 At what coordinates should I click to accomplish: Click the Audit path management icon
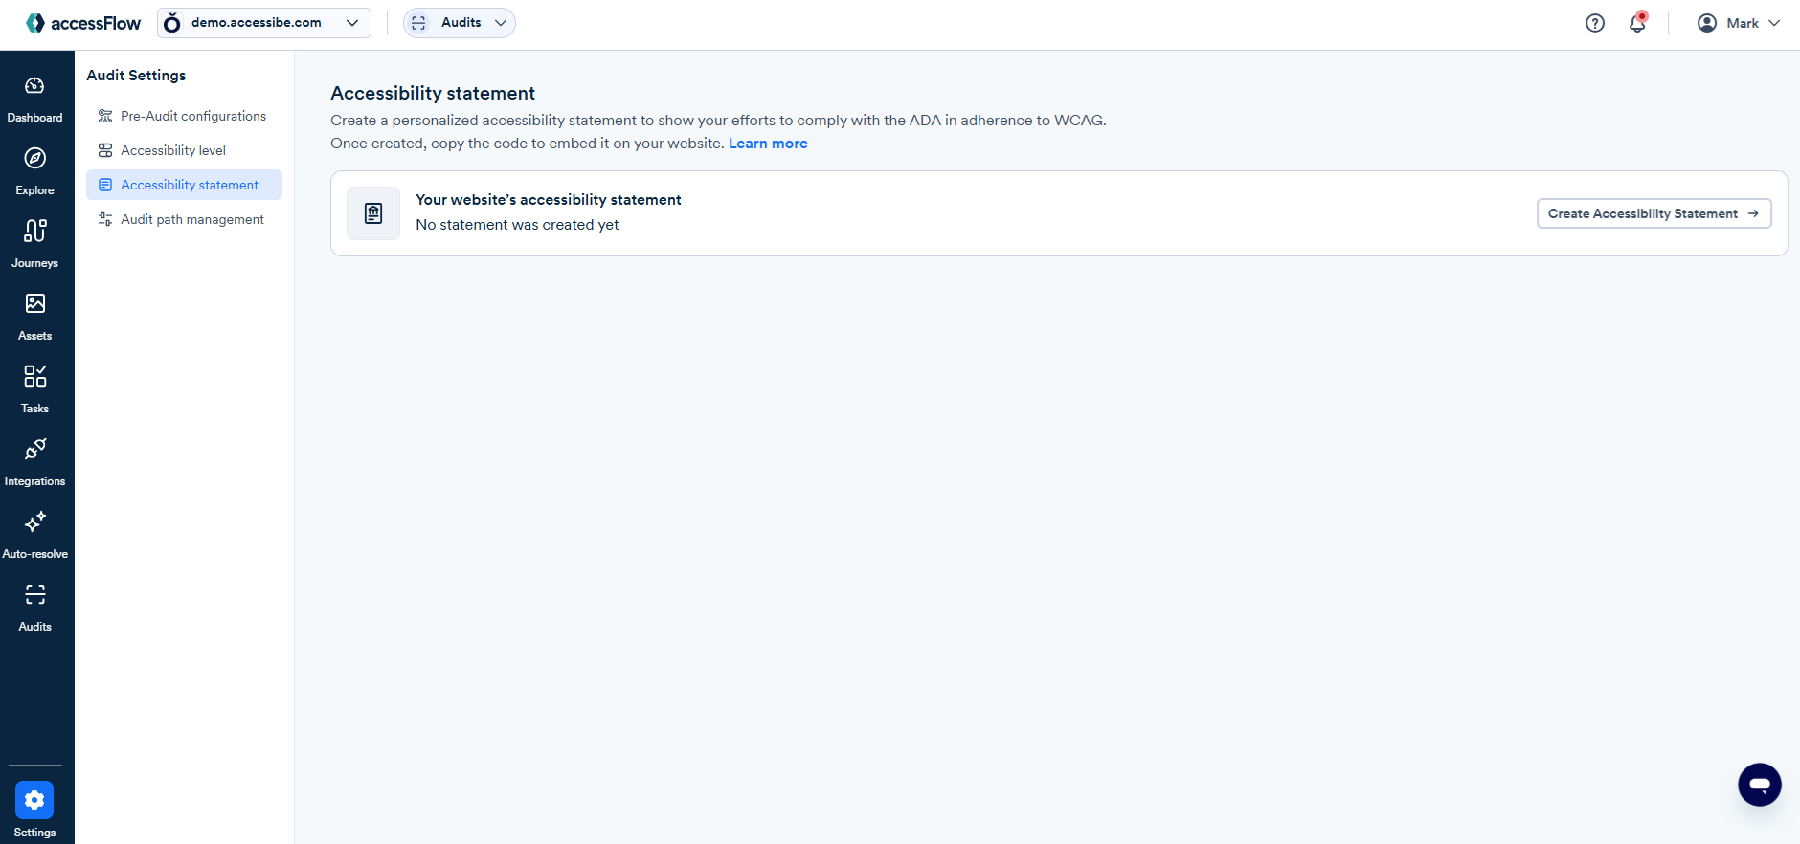point(105,219)
